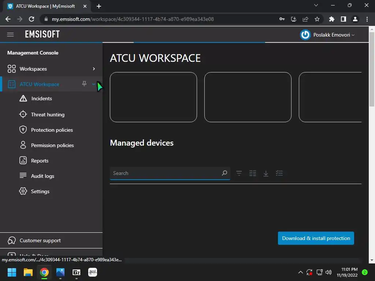Viewport: 375px width, 281px height.
Task: Open the filter icon next to search
Action: pos(239,173)
